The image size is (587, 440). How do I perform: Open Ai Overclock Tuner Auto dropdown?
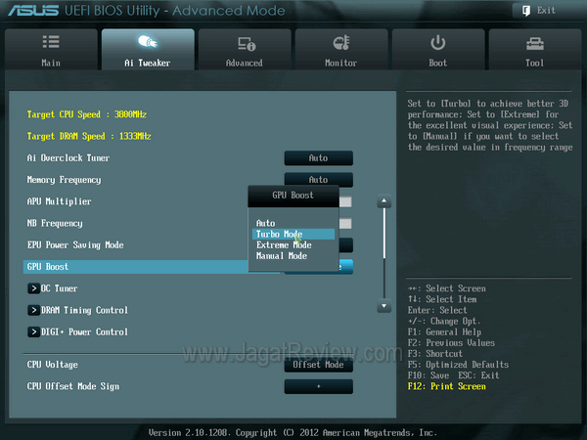[318, 158]
